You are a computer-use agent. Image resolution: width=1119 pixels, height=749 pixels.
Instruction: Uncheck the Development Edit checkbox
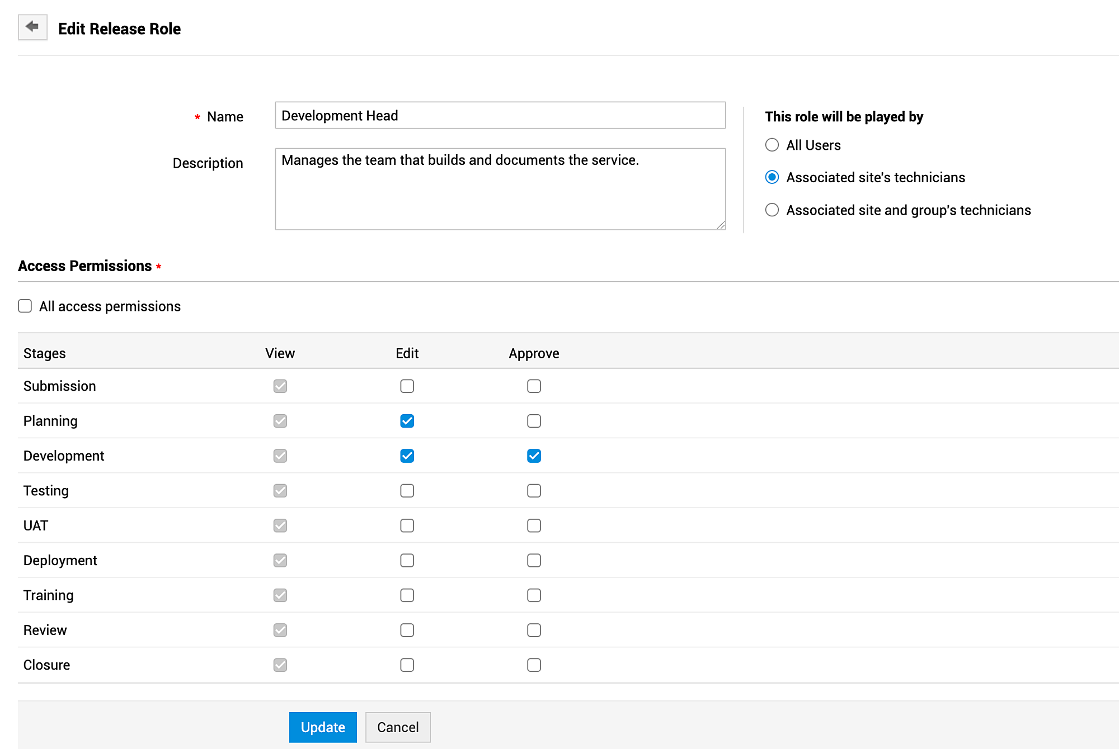(407, 456)
